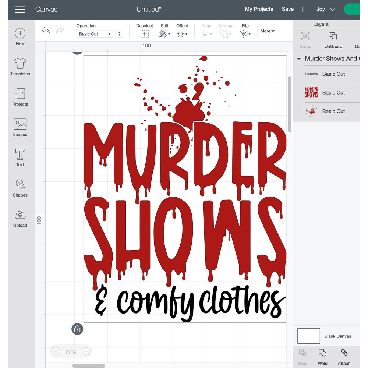368x368 pixels.
Task: Open the Images library
Action: pyautogui.click(x=20, y=127)
